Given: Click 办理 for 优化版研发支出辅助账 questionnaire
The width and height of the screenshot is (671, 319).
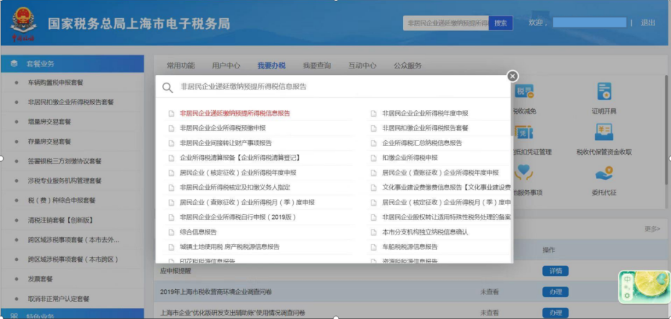Looking at the screenshot, I should click(x=555, y=313).
